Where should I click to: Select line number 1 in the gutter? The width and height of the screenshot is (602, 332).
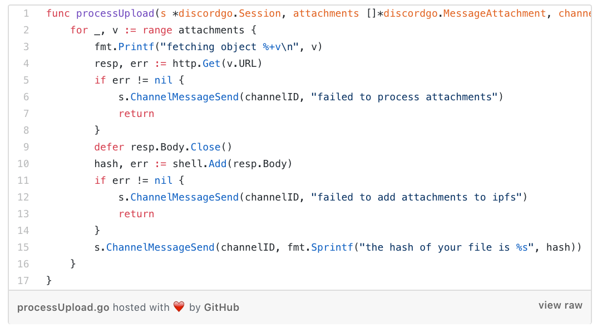click(x=26, y=13)
